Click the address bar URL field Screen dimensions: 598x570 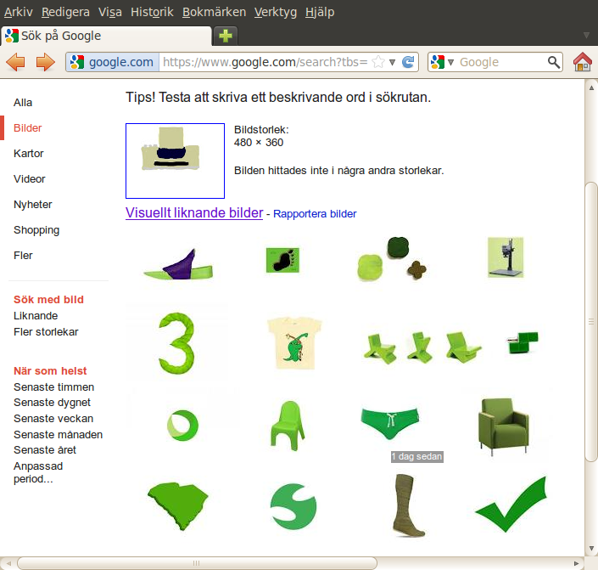[265, 62]
